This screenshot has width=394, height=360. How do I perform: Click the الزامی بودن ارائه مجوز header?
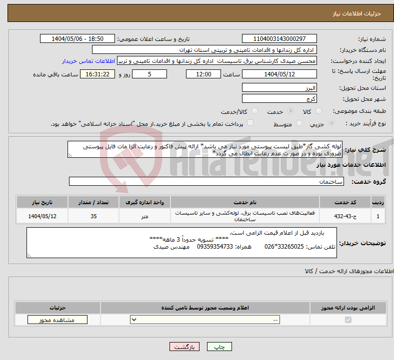[348, 308]
